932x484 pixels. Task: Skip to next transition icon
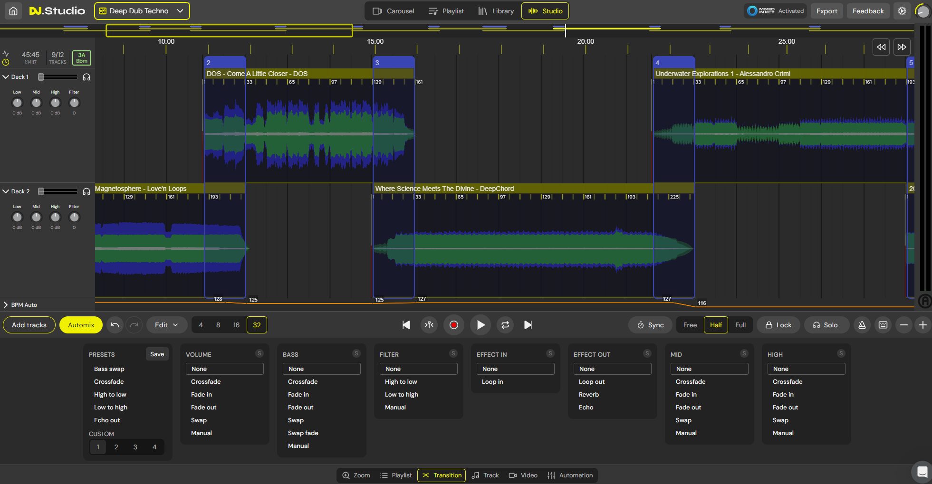coord(528,325)
